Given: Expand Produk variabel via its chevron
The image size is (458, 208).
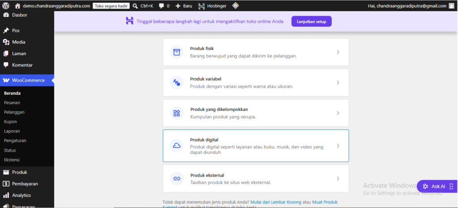Looking at the screenshot, I should [338, 82].
